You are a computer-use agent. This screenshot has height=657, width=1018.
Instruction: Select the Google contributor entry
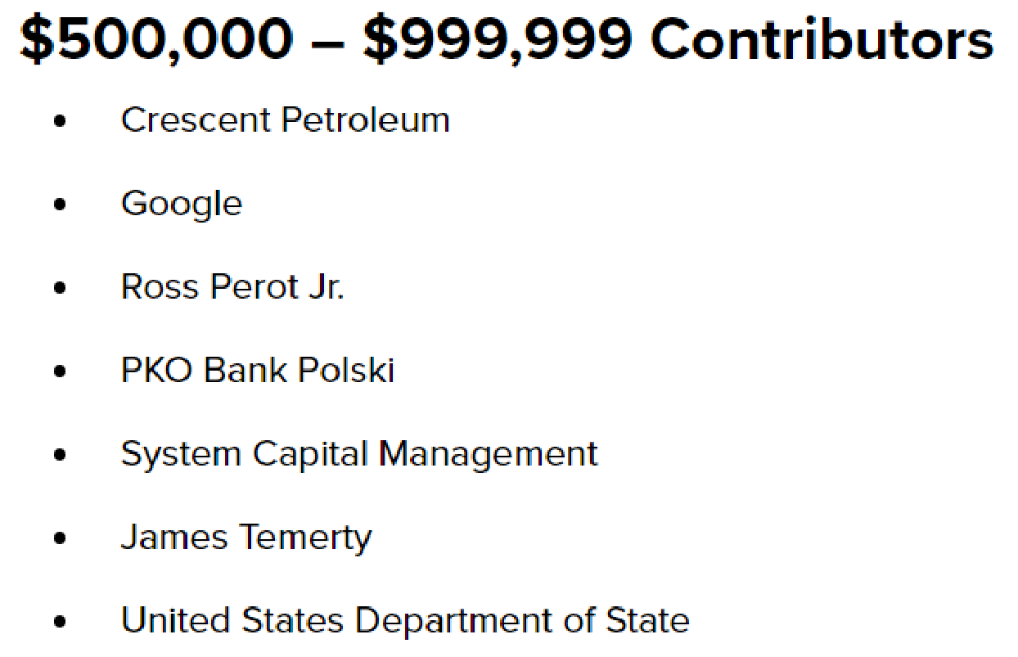pyautogui.click(x=182, y=204)
